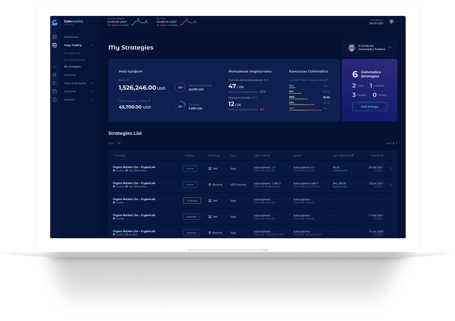Open the Dashboard grid icon
Viewport: 455px width, 321px height.
[54, 37]
